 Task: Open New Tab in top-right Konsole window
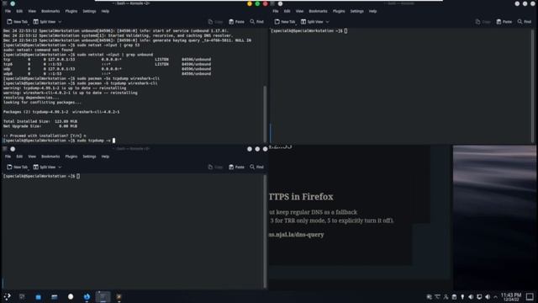(x=285, y=22)
